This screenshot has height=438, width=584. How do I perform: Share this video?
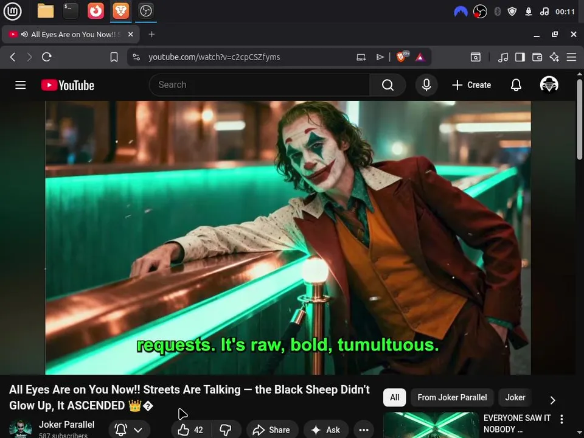click(272, 430)
